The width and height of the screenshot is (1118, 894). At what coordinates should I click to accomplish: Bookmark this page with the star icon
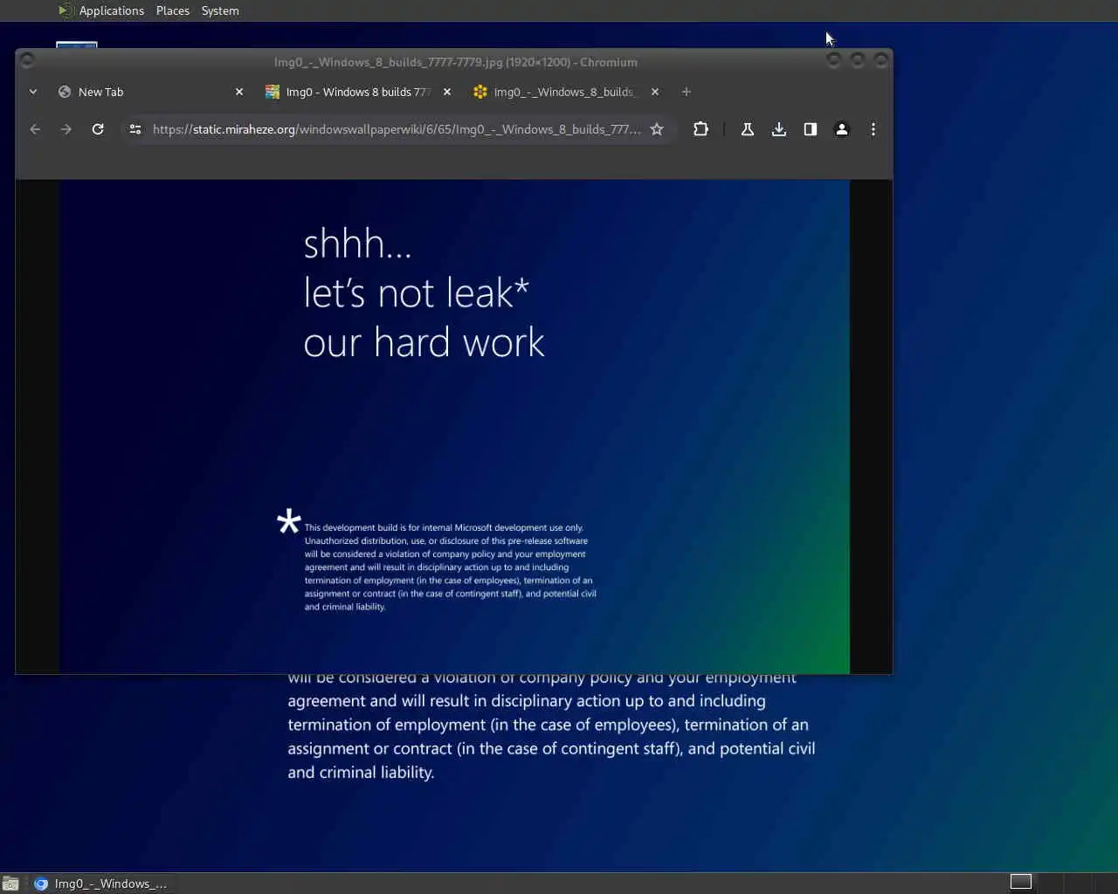(x=657, y=129)
